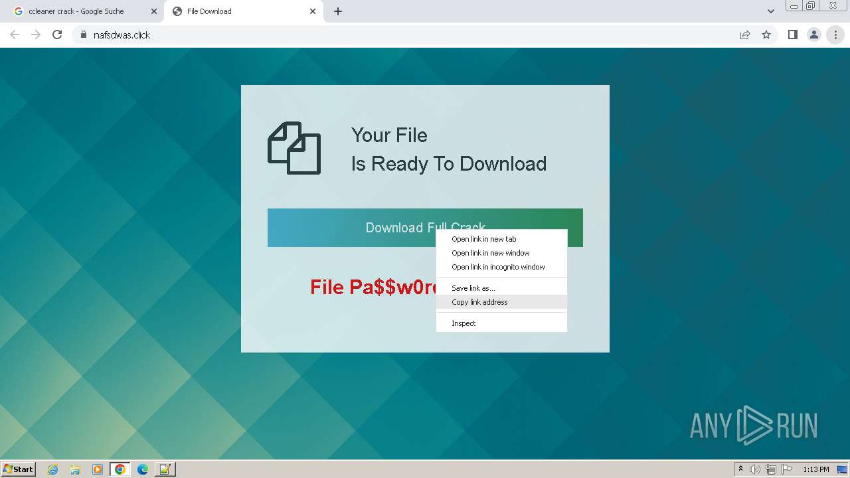Choose 'Open link in incognito window'
The width and height of the screenshot is (850, 478).
click(501, 267)
